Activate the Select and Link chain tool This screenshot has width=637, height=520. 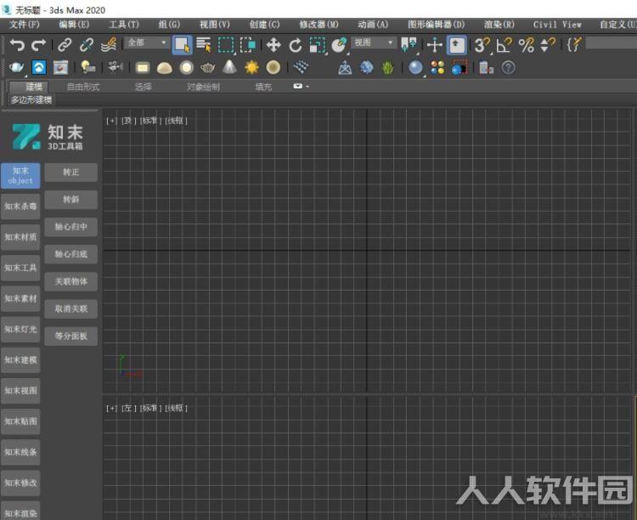click(65, 45)
